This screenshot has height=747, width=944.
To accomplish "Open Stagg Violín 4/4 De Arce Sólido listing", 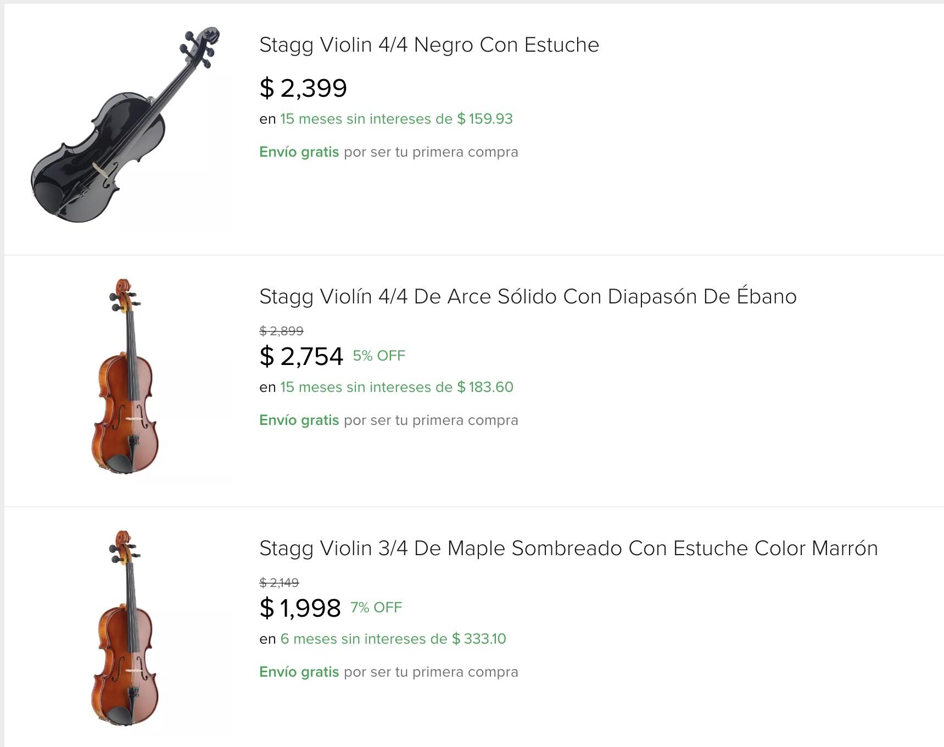I will pos(528,297).
